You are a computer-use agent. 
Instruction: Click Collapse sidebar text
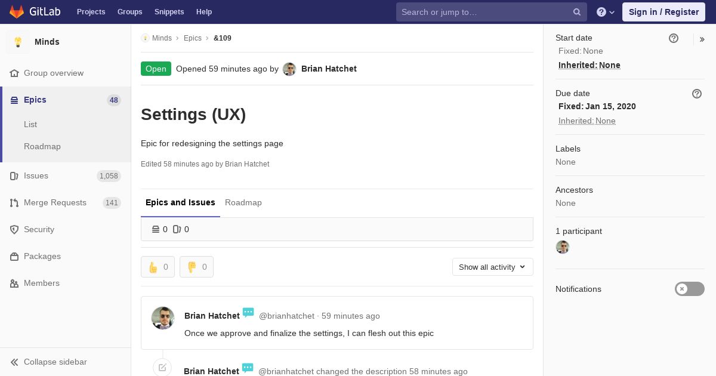pos(55,362)
